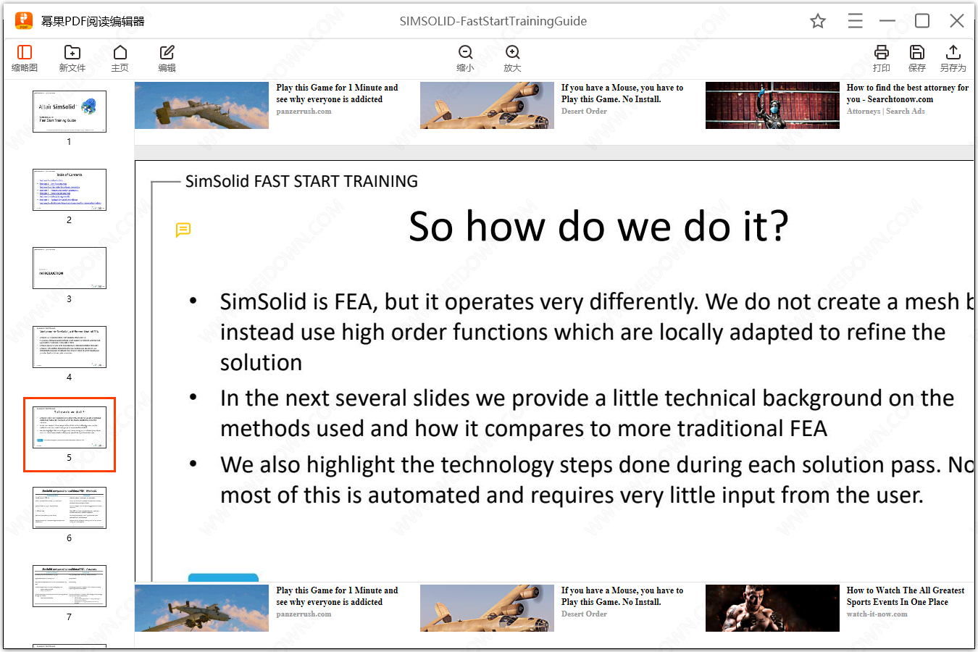The height and width of the screenshot is (652, 978).
Task: Open bottom ad 'Play this Game for 1 Minute'
Action: 337,596
